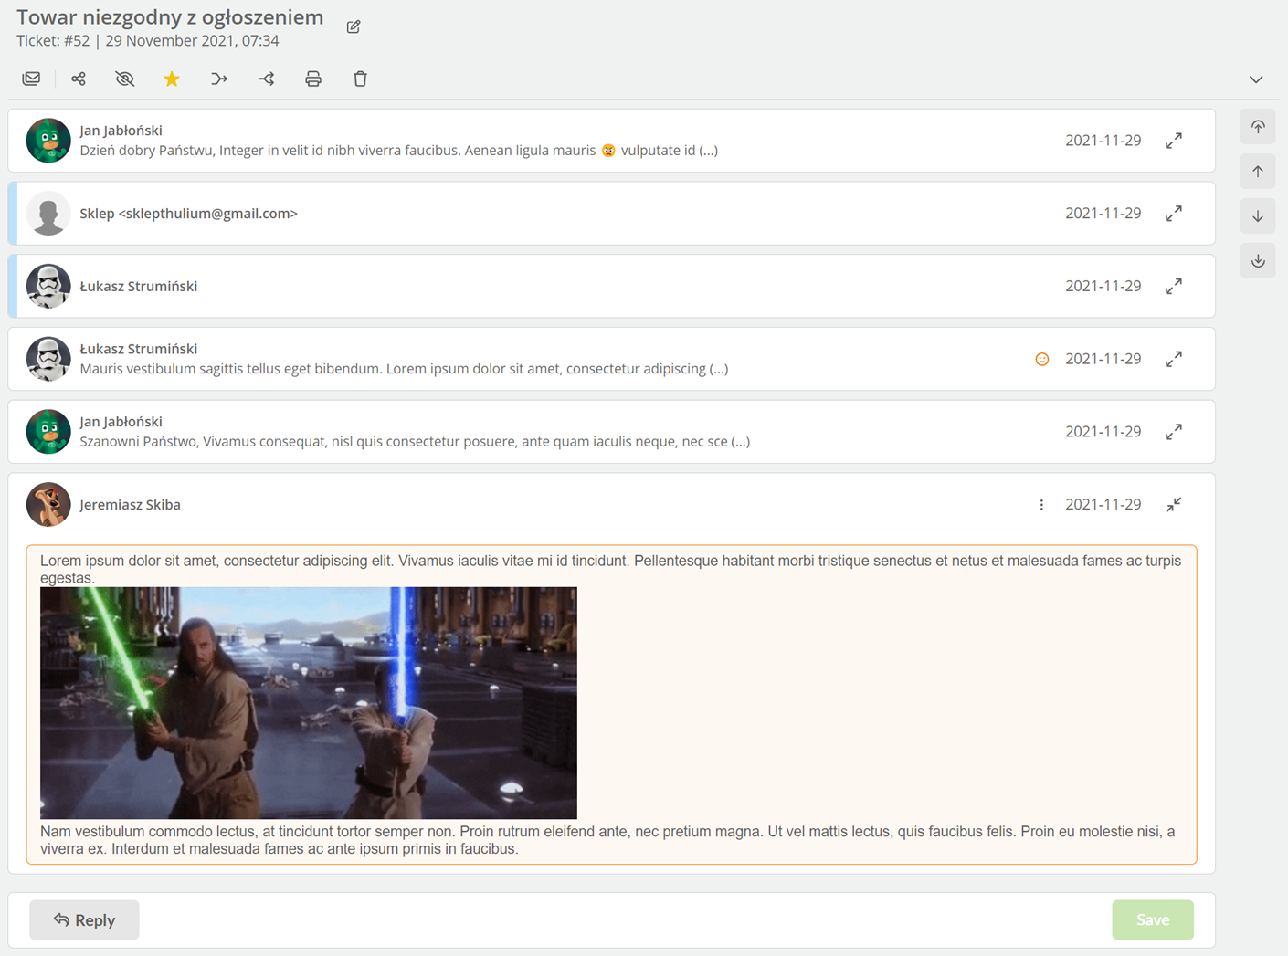The width and height of the screenshot is (1288, 956).
Task: Expand the Sklep sklepthulium@gmail.com message
Action: tap(1174, 214)
